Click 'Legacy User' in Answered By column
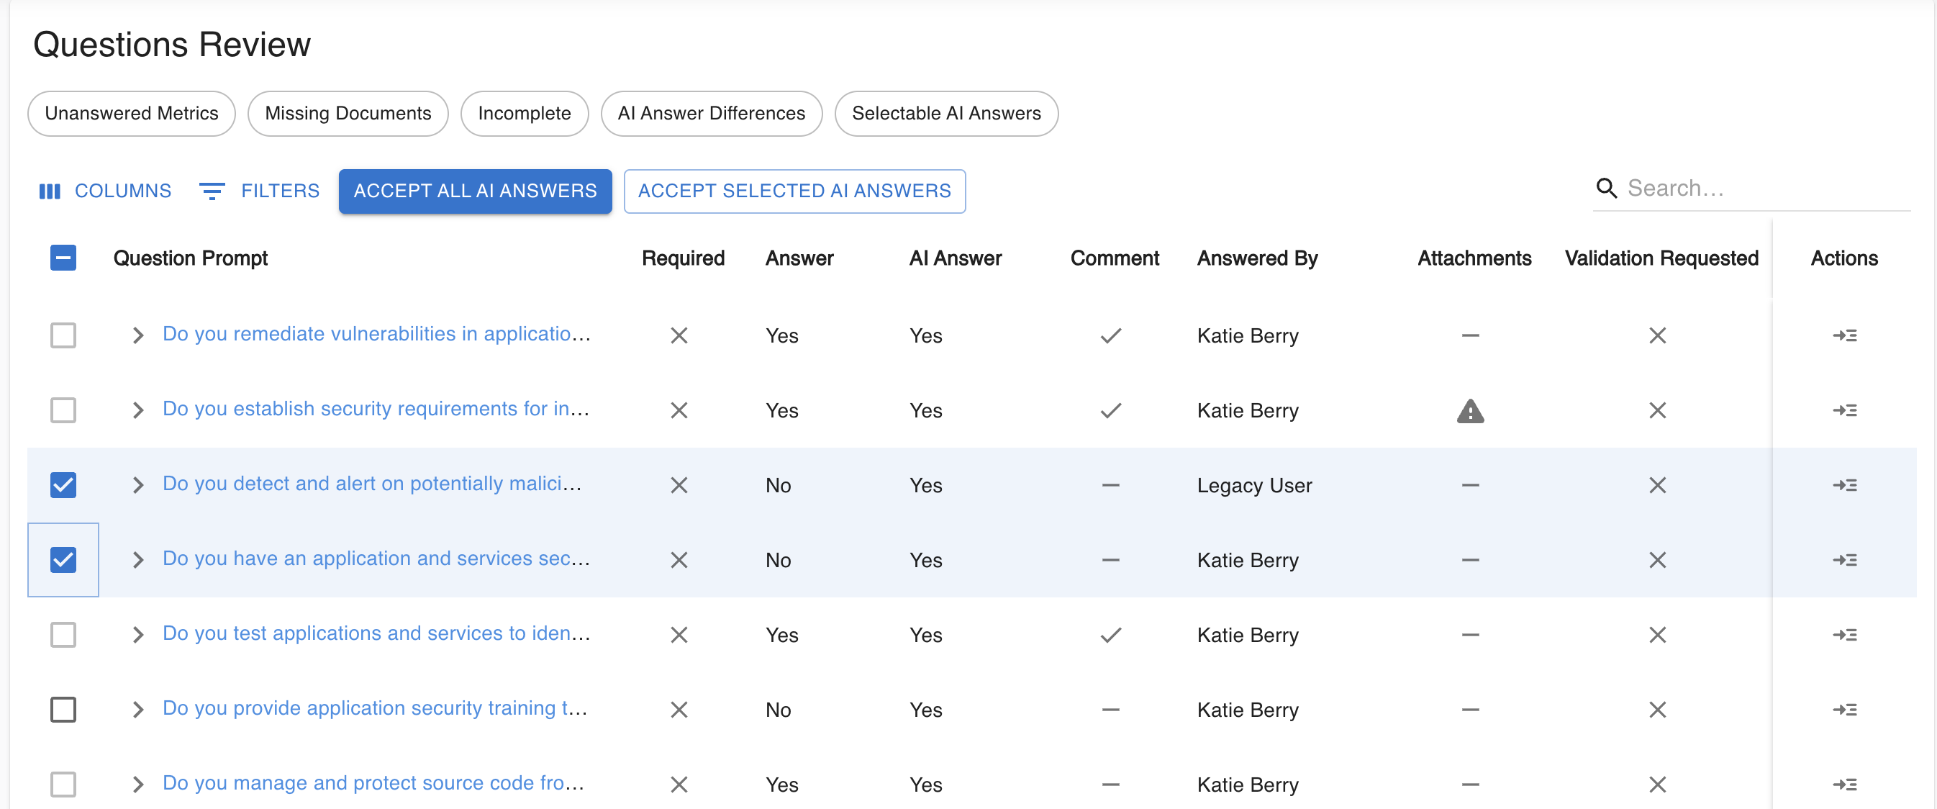Image resolution: width=1937 pixels, height=809 pixels. tap(1254, 486)
